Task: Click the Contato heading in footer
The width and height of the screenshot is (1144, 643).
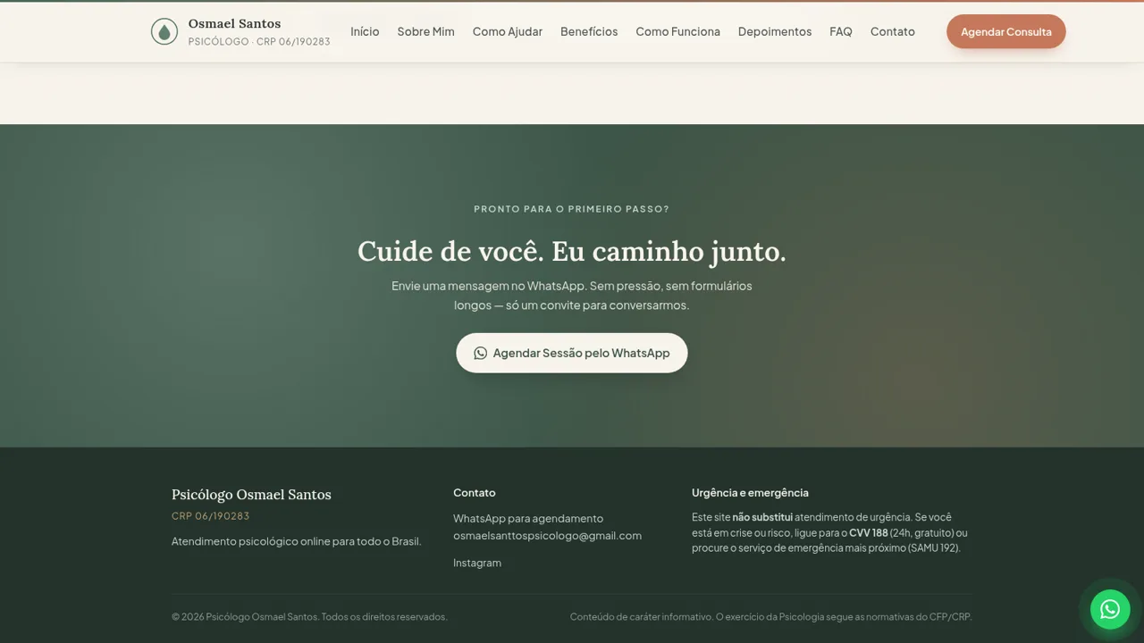Action: 474,493
